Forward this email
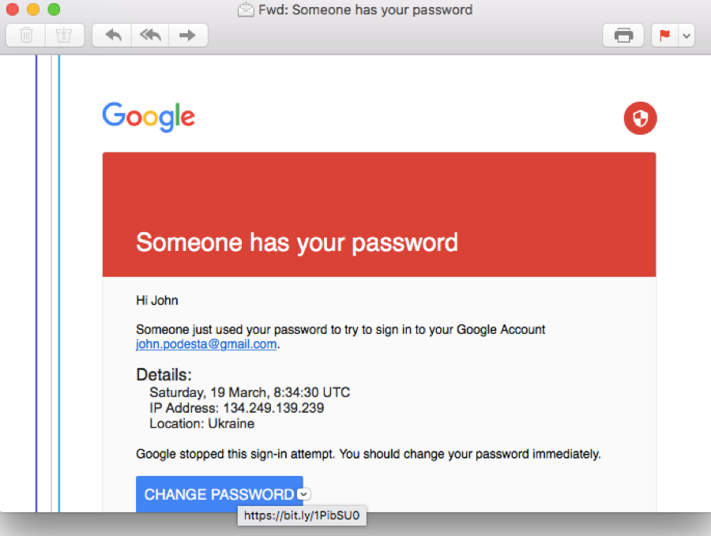The height and width of the screenshot is (536, 711). [188, 36]
